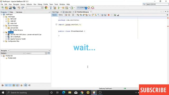Image resolution: width=169 pixels, height=95 pixels.
Task: Click the Deploying TestProject progress bar
Action: click(x=125, y=88)
